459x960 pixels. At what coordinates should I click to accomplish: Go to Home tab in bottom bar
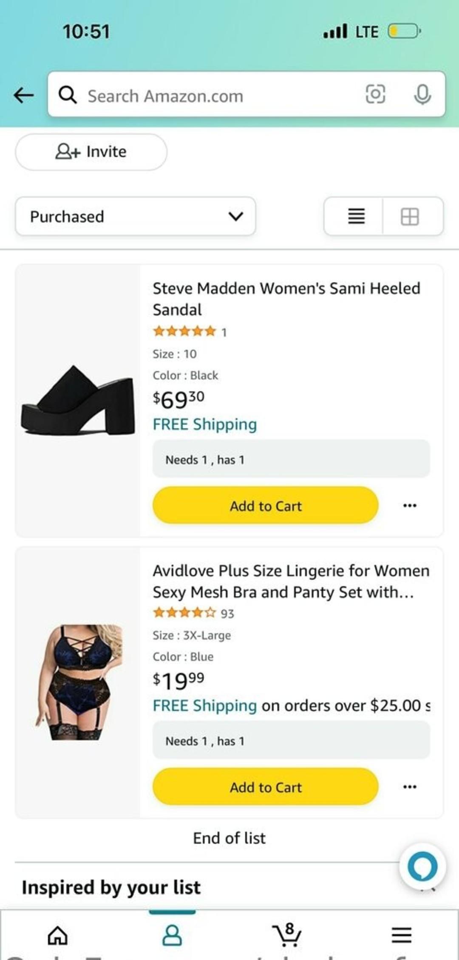tap(58, 935)
